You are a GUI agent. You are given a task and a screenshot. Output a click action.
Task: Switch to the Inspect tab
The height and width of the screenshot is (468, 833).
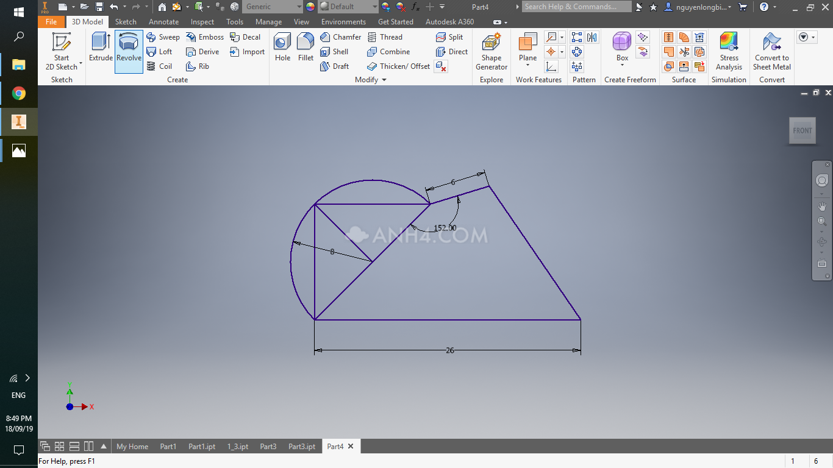[x=202, y=21]
